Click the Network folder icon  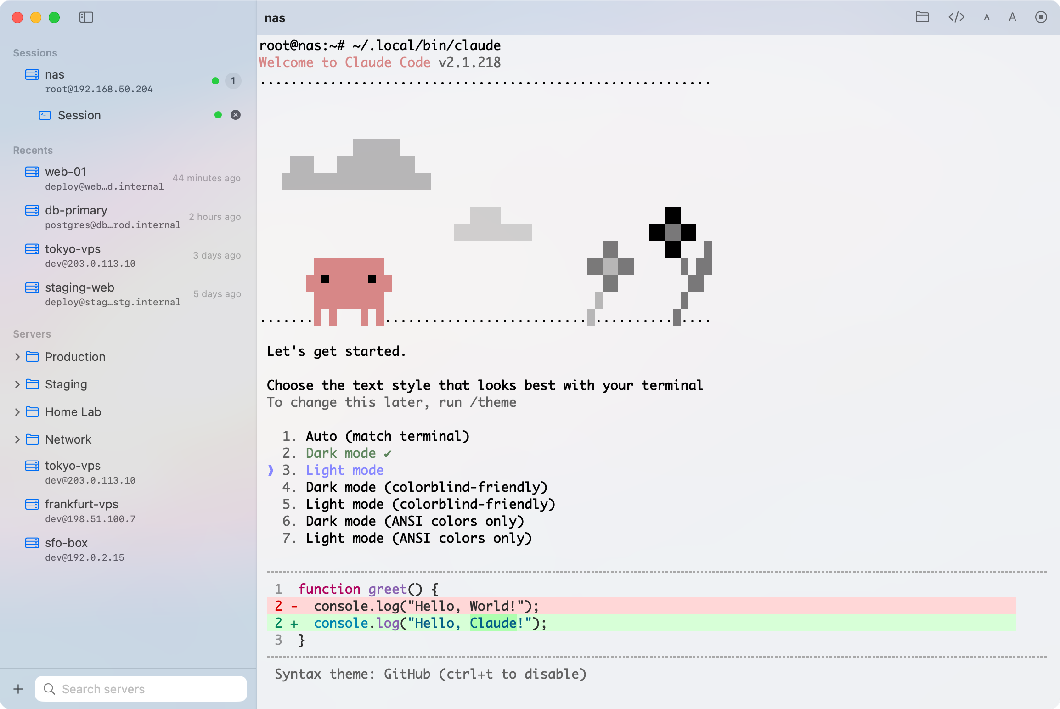(x=32, y=439)
